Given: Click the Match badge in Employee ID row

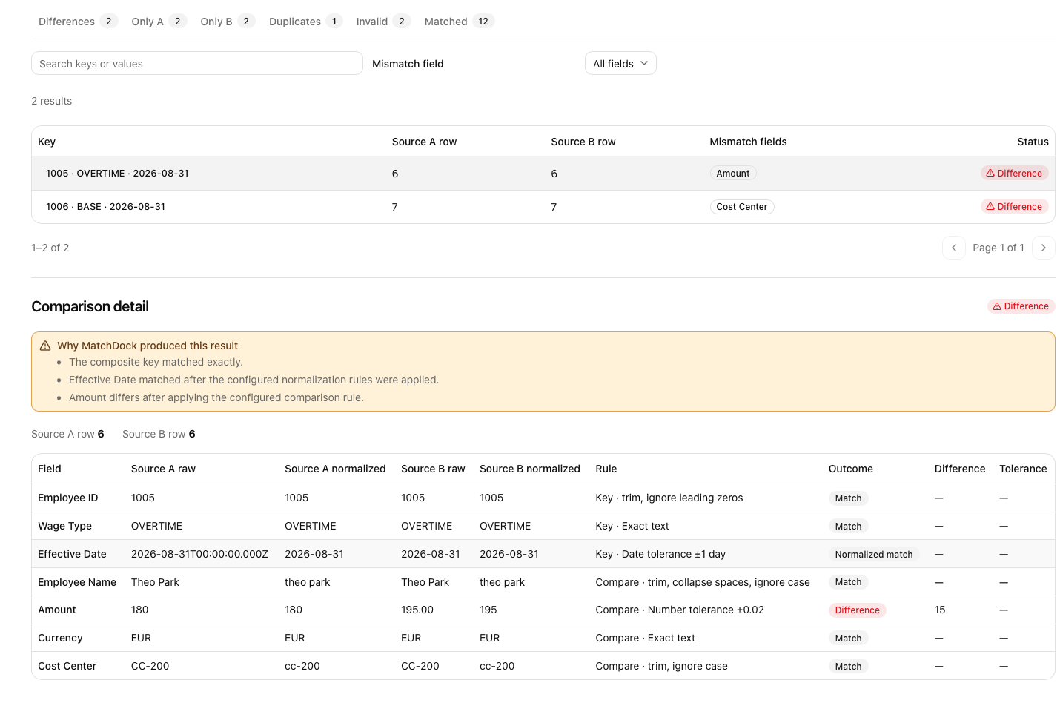Looking at the screenshot, I should click(x=848, y=498).
